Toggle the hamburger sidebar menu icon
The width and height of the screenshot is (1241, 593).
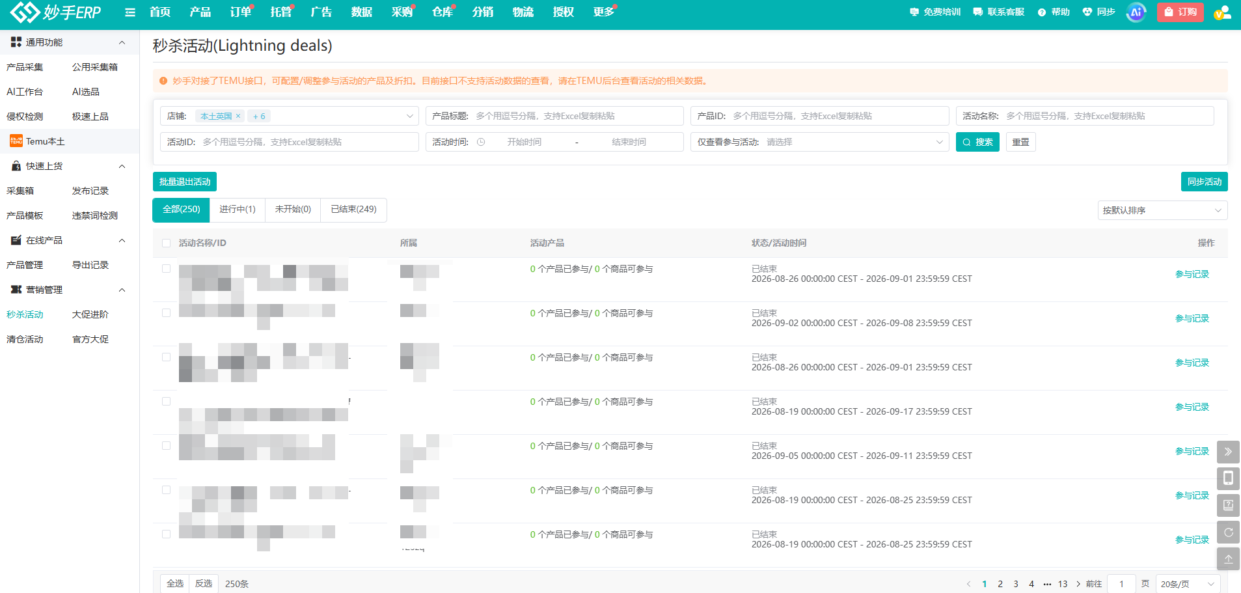pyautogui.click(x=130, y=12)
